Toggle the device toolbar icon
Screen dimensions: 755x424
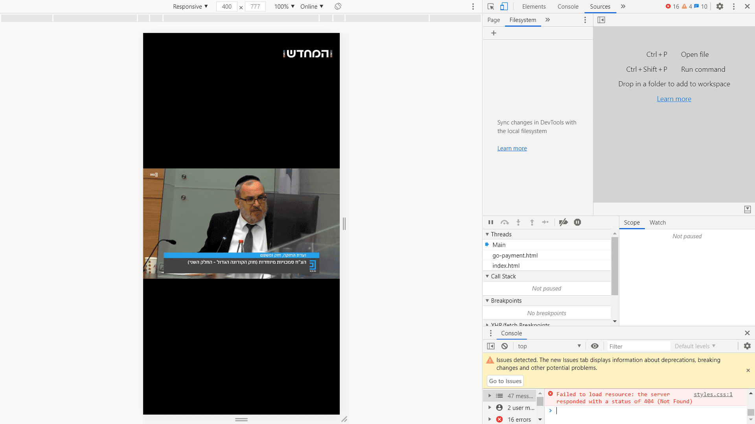(x=504, y=6)
